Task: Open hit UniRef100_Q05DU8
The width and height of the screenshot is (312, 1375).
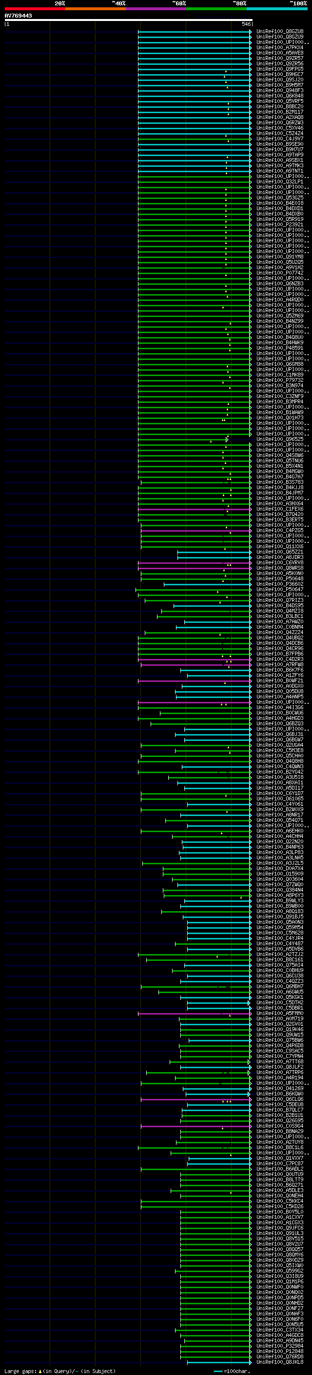Action: pyautogui.click(x=280, y=691)
